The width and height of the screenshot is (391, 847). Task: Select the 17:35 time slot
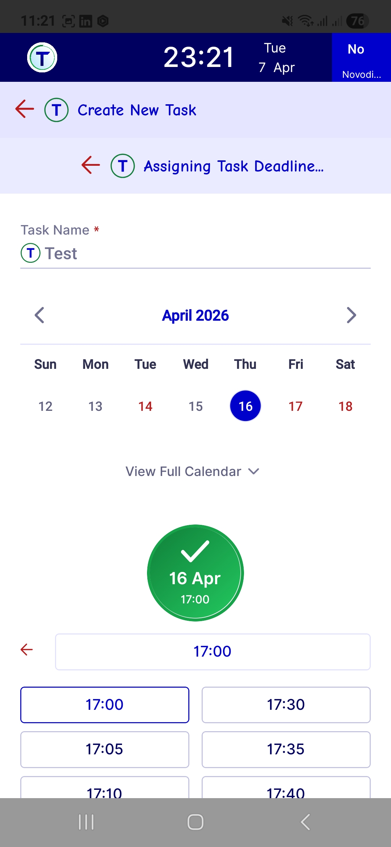pyautogui.click(x=286, y=749)
